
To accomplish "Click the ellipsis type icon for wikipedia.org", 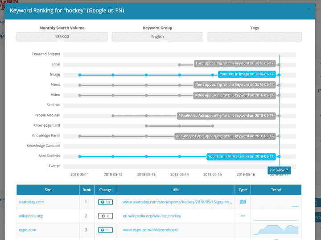I will point(243,216).
